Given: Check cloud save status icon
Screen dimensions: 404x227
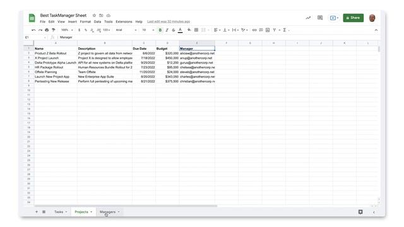Looking at the screenshot, I should pos(108,15).
